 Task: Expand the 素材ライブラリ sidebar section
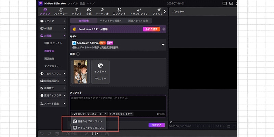(53, 96)
